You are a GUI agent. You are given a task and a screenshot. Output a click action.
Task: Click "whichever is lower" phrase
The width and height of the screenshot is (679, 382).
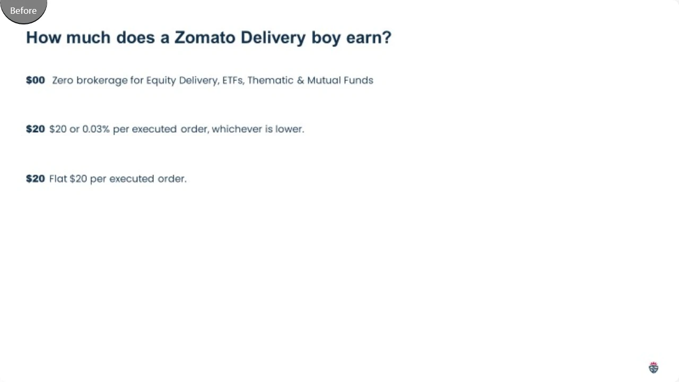[257, 129]
